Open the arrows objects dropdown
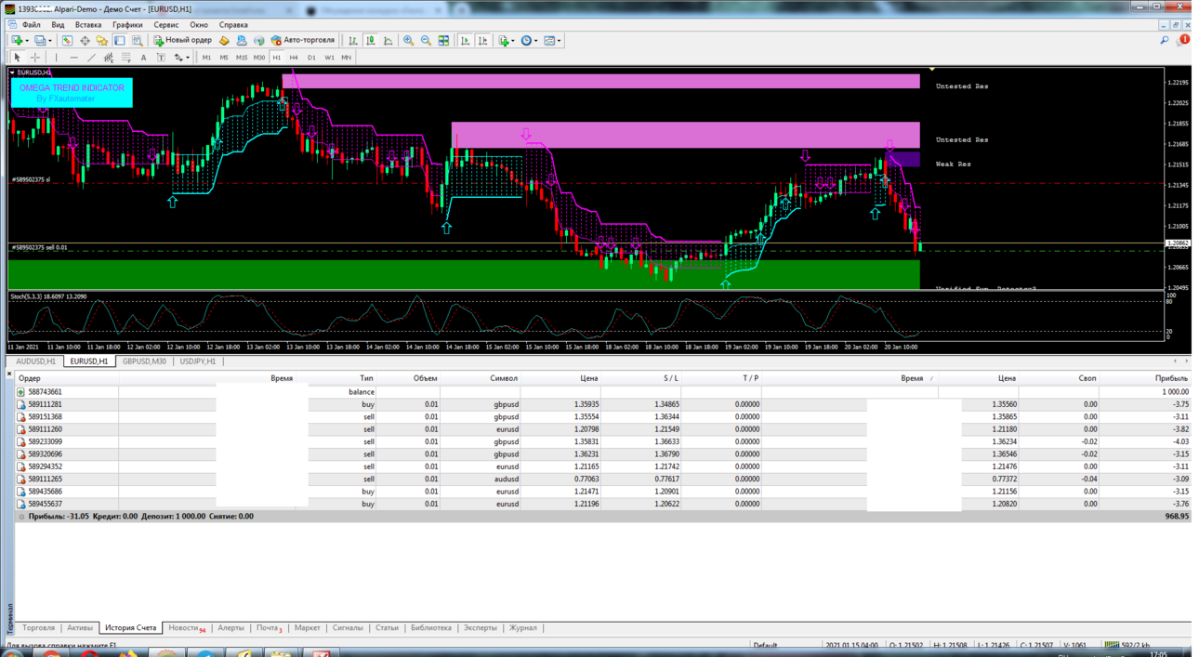 [181, 58]
